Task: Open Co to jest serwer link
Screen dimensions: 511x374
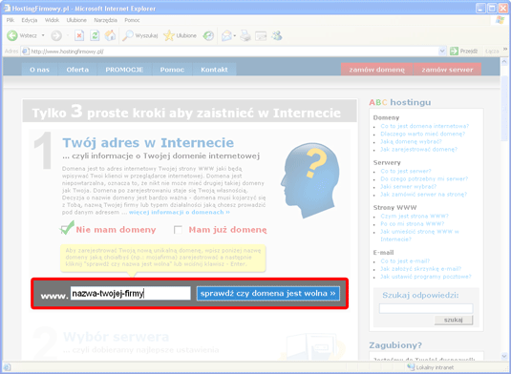Action: (406, 171)
